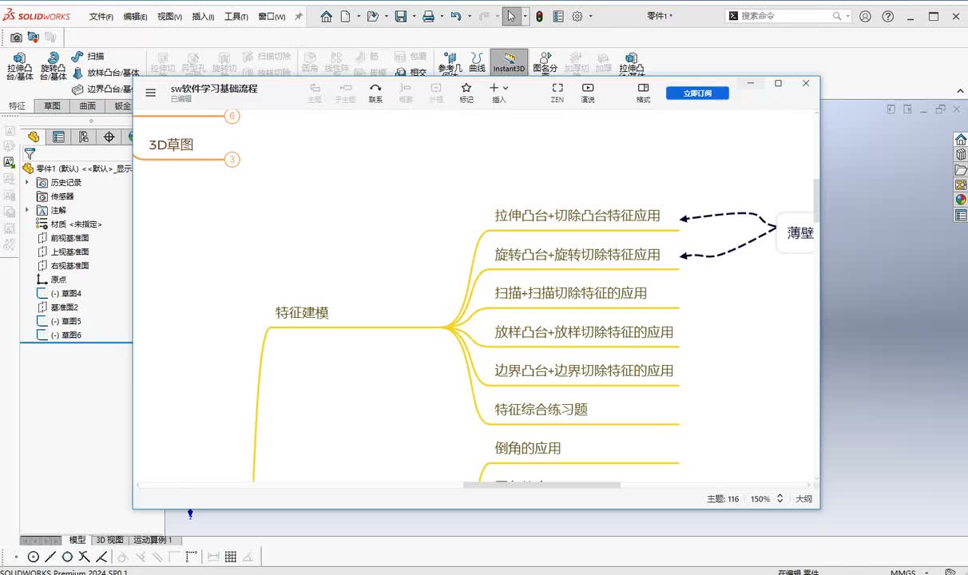Expand the 历史记录 tree node
The height and width of the screenshot is (575, 968).
pyautogui.click(x=28, y=182)
